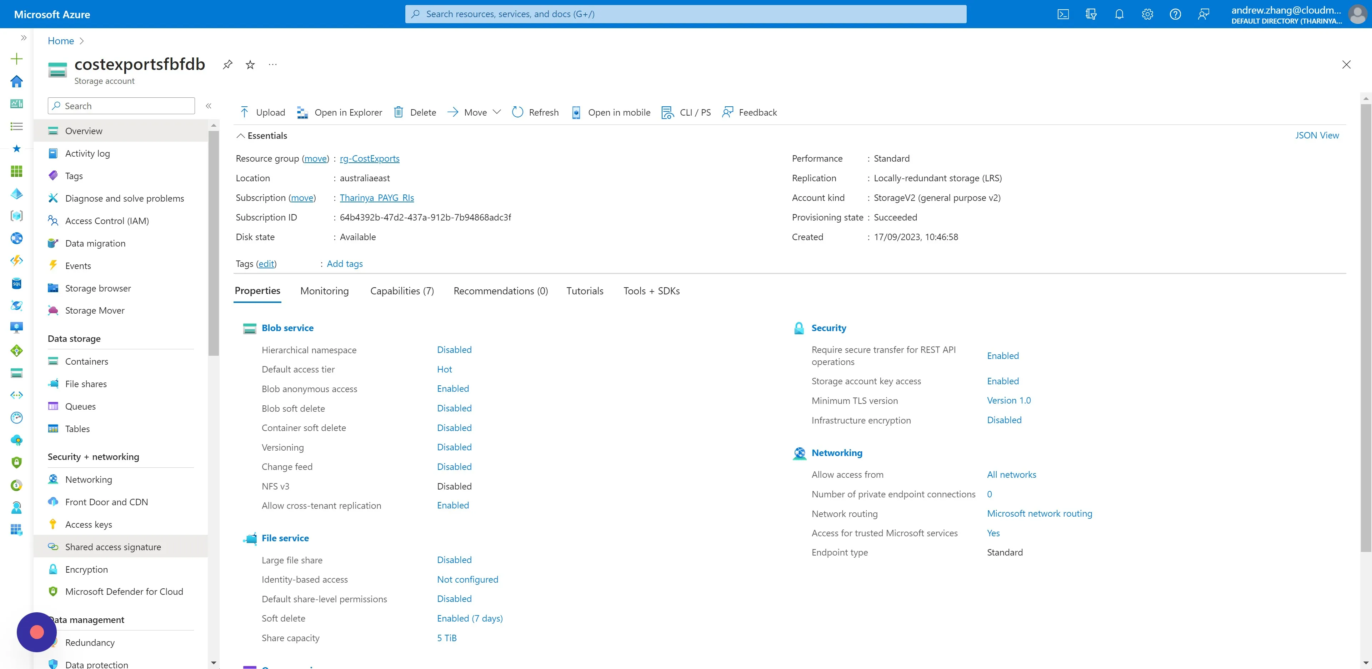This screenshot has width=1372, height=669.
Task: Click the Home breadcrumb link
Action: (x=61, y=41)
